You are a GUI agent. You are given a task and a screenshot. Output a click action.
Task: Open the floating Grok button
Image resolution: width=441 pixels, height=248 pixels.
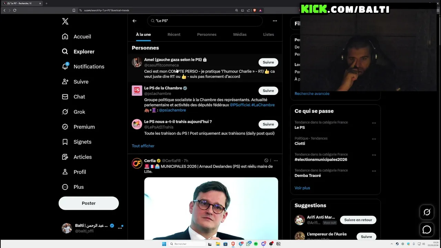click(427, 213)
